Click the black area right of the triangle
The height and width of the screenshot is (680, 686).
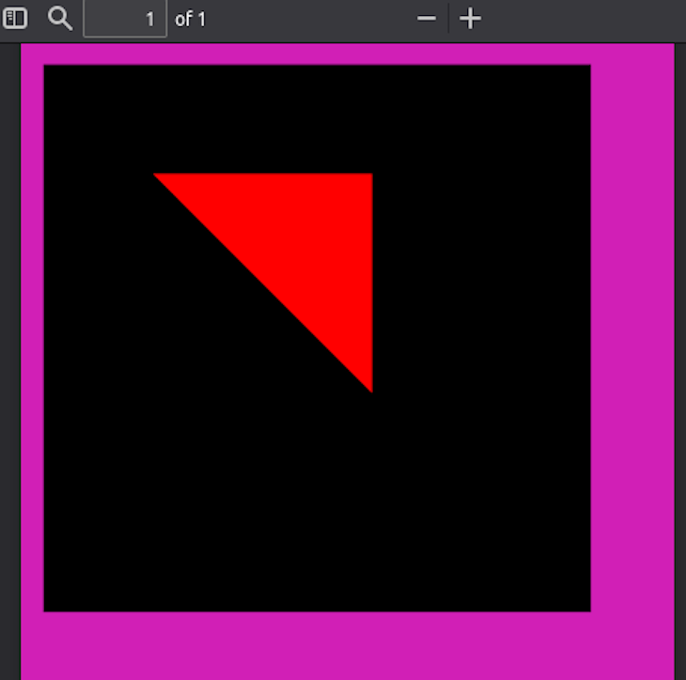coord(479,282)
